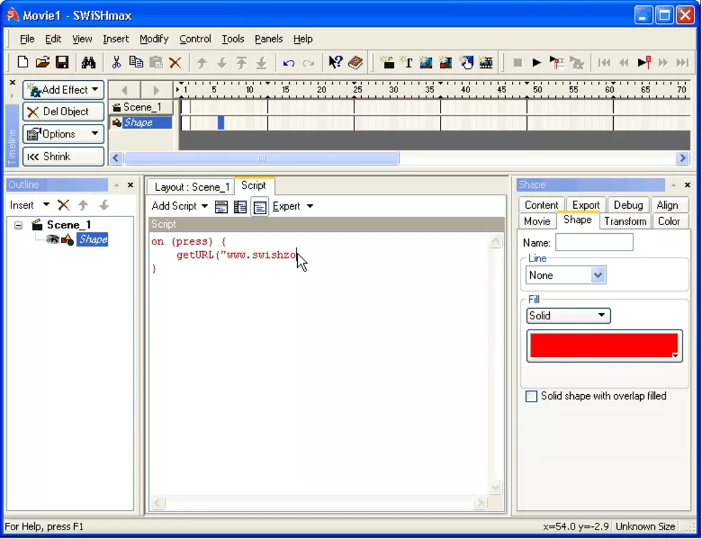Insert sprite with the filmstrip icon

(x=486, y=62)
